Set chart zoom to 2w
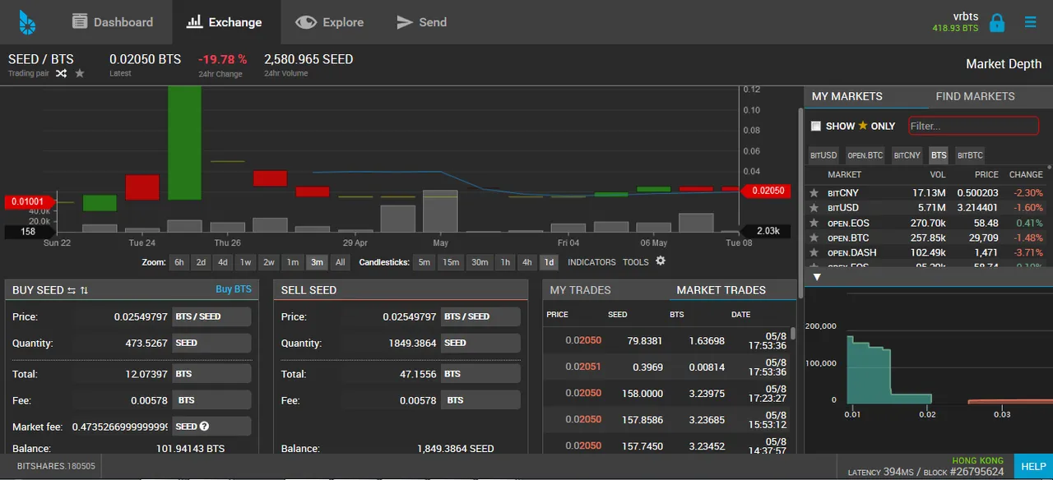 point(269,262)
